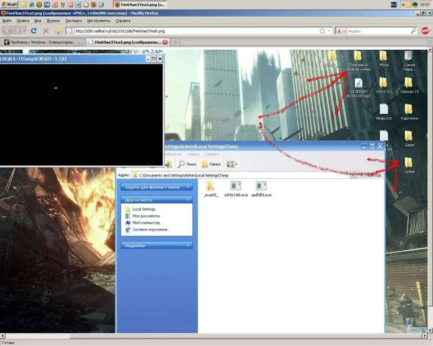Click inside the Яндекс search field

378,31
